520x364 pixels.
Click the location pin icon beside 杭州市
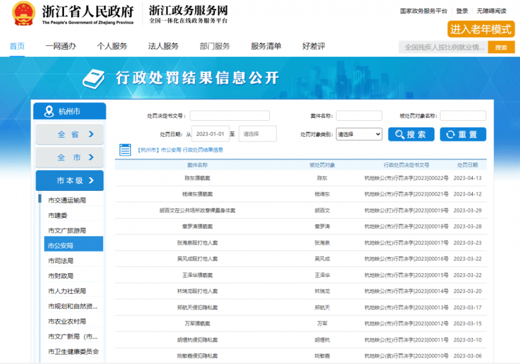point(49,111)
